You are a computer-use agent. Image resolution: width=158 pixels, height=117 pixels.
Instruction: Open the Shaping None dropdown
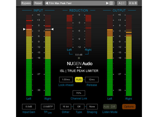pos(92,107)
